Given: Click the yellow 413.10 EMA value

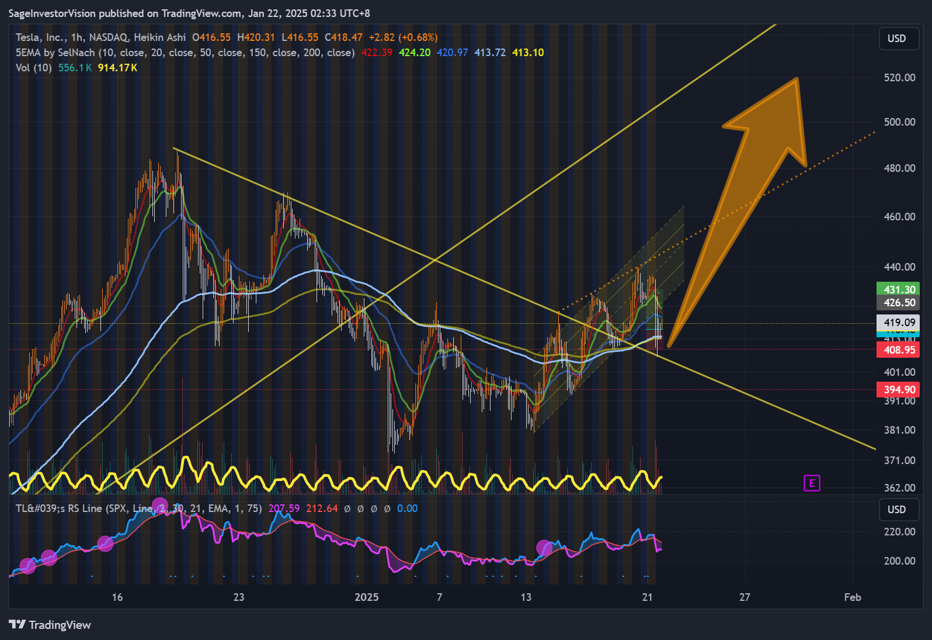Looking at the screenshot, I should point(528,53).
